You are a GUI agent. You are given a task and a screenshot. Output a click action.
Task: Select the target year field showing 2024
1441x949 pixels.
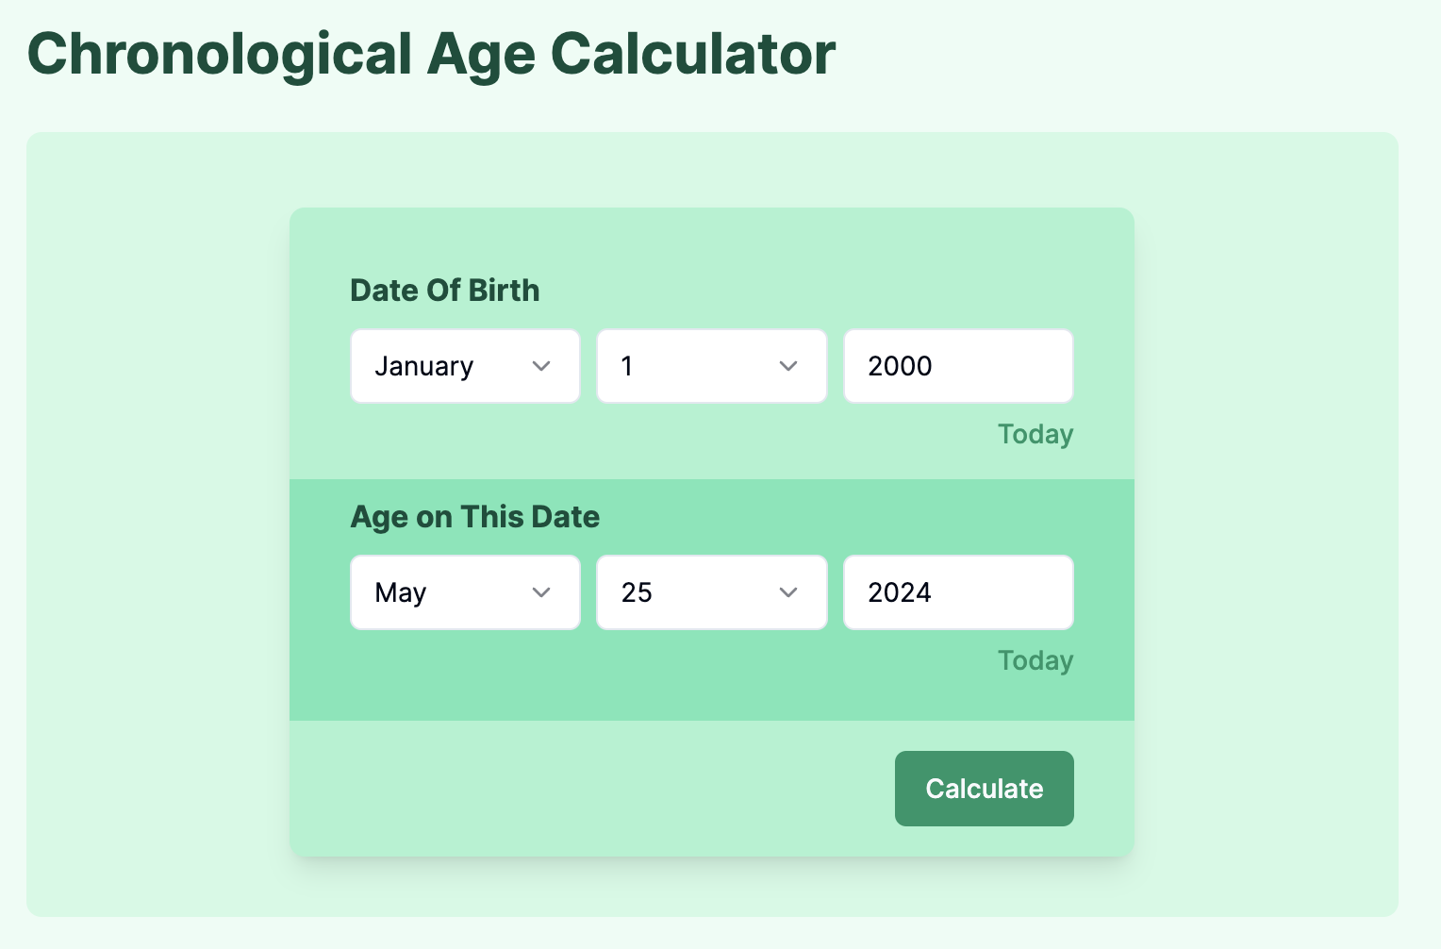pyautogui.click(x=957, y=592)
